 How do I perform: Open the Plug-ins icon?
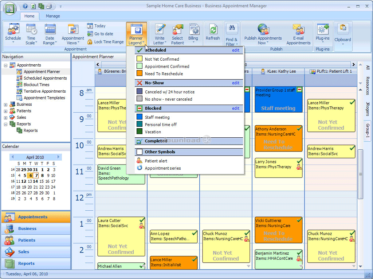point(323,29)
